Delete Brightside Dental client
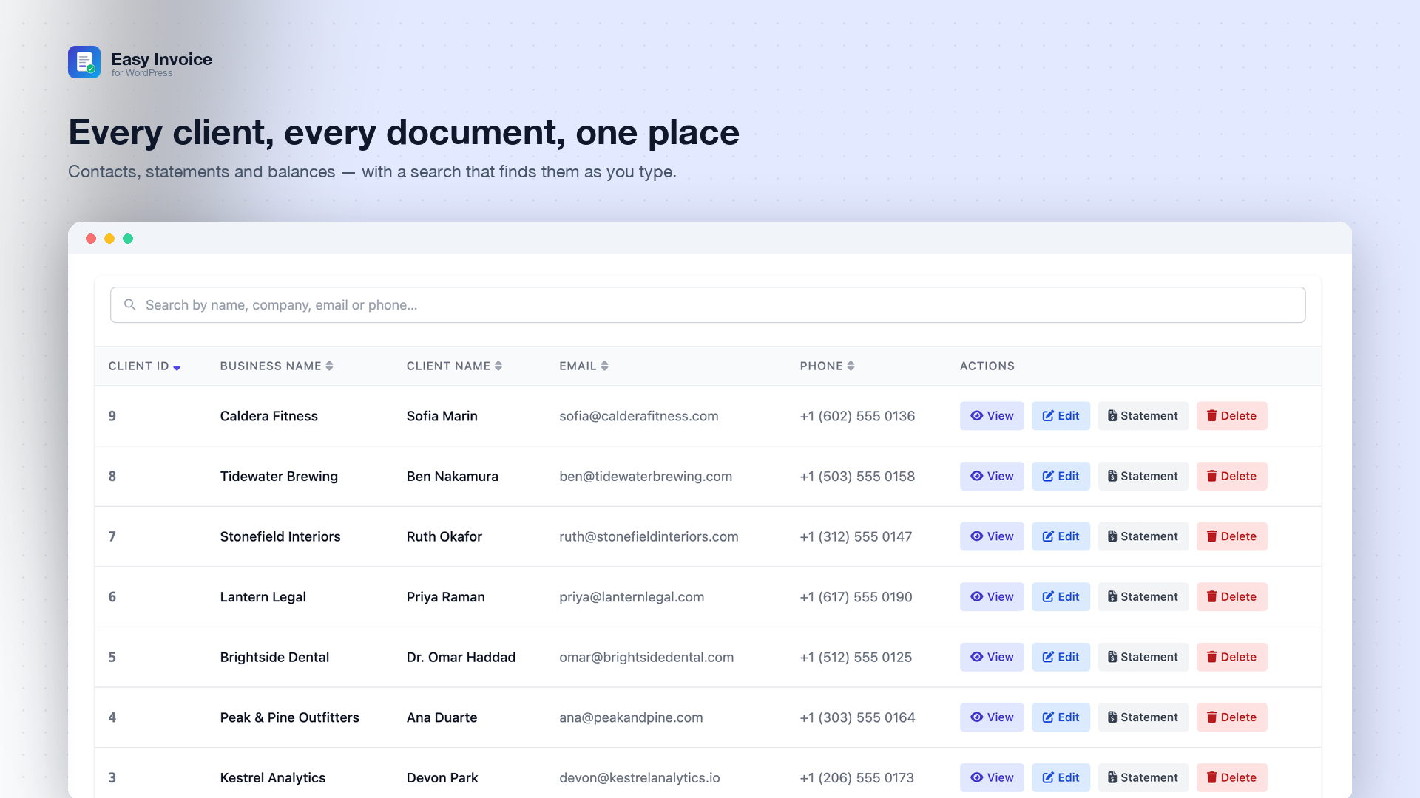 coord(1231,657)
